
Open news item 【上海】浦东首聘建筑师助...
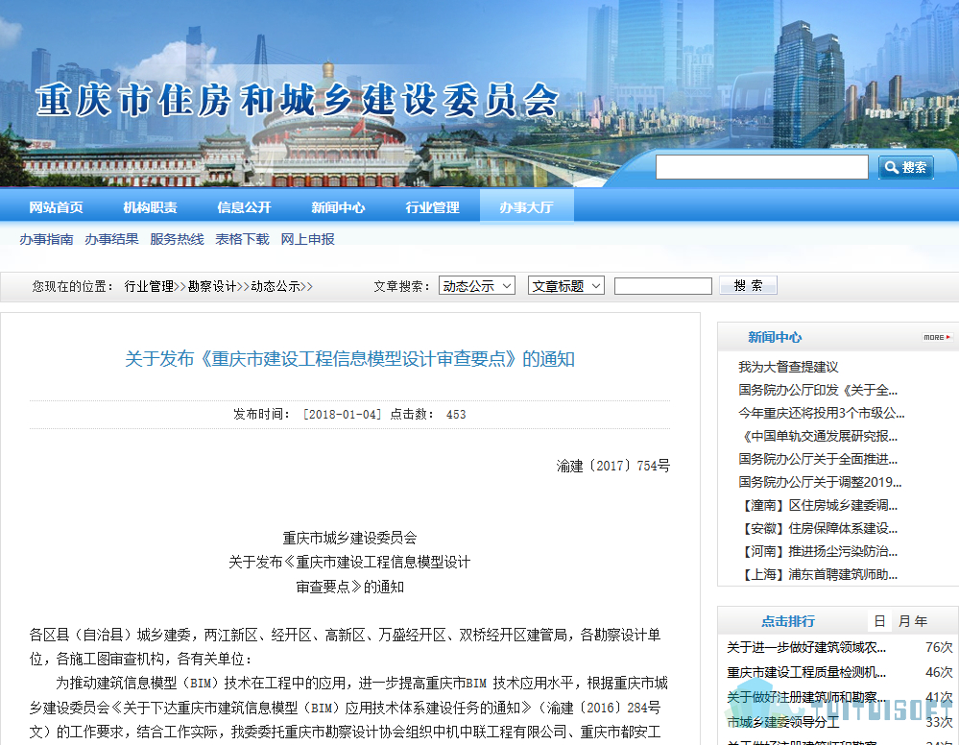818,575
